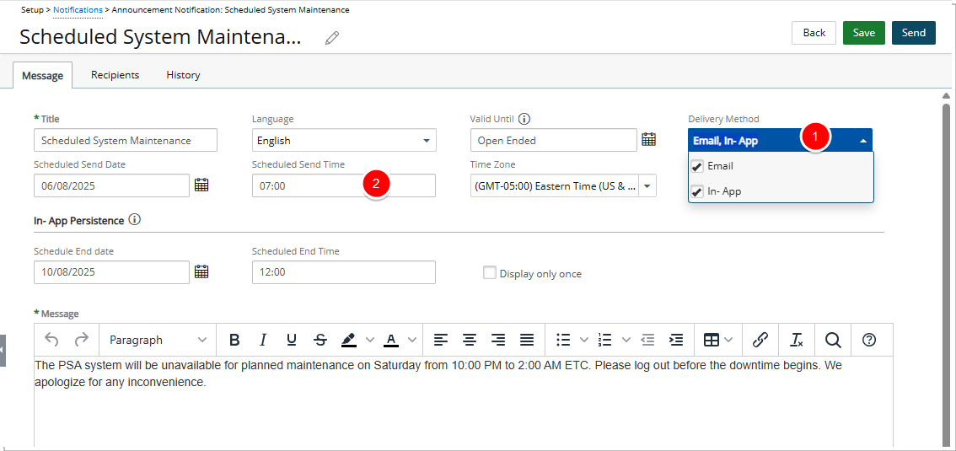This screenshot has height=451, width=956.
Task: Switch to the Recipients tab
Action: (115, 75)
